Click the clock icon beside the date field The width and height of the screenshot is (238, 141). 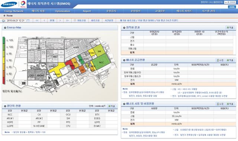3,21
